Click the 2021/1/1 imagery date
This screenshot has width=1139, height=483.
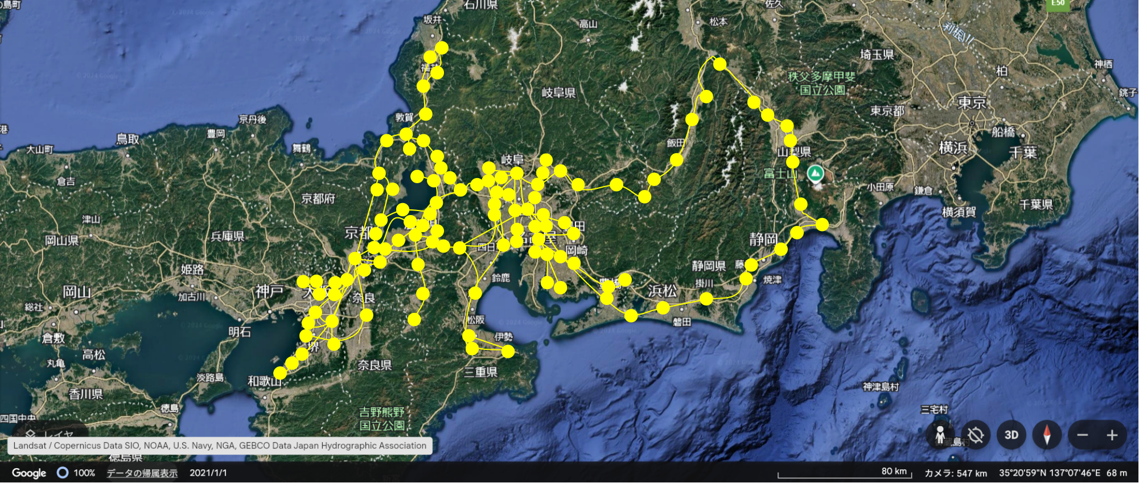[208, 473]
